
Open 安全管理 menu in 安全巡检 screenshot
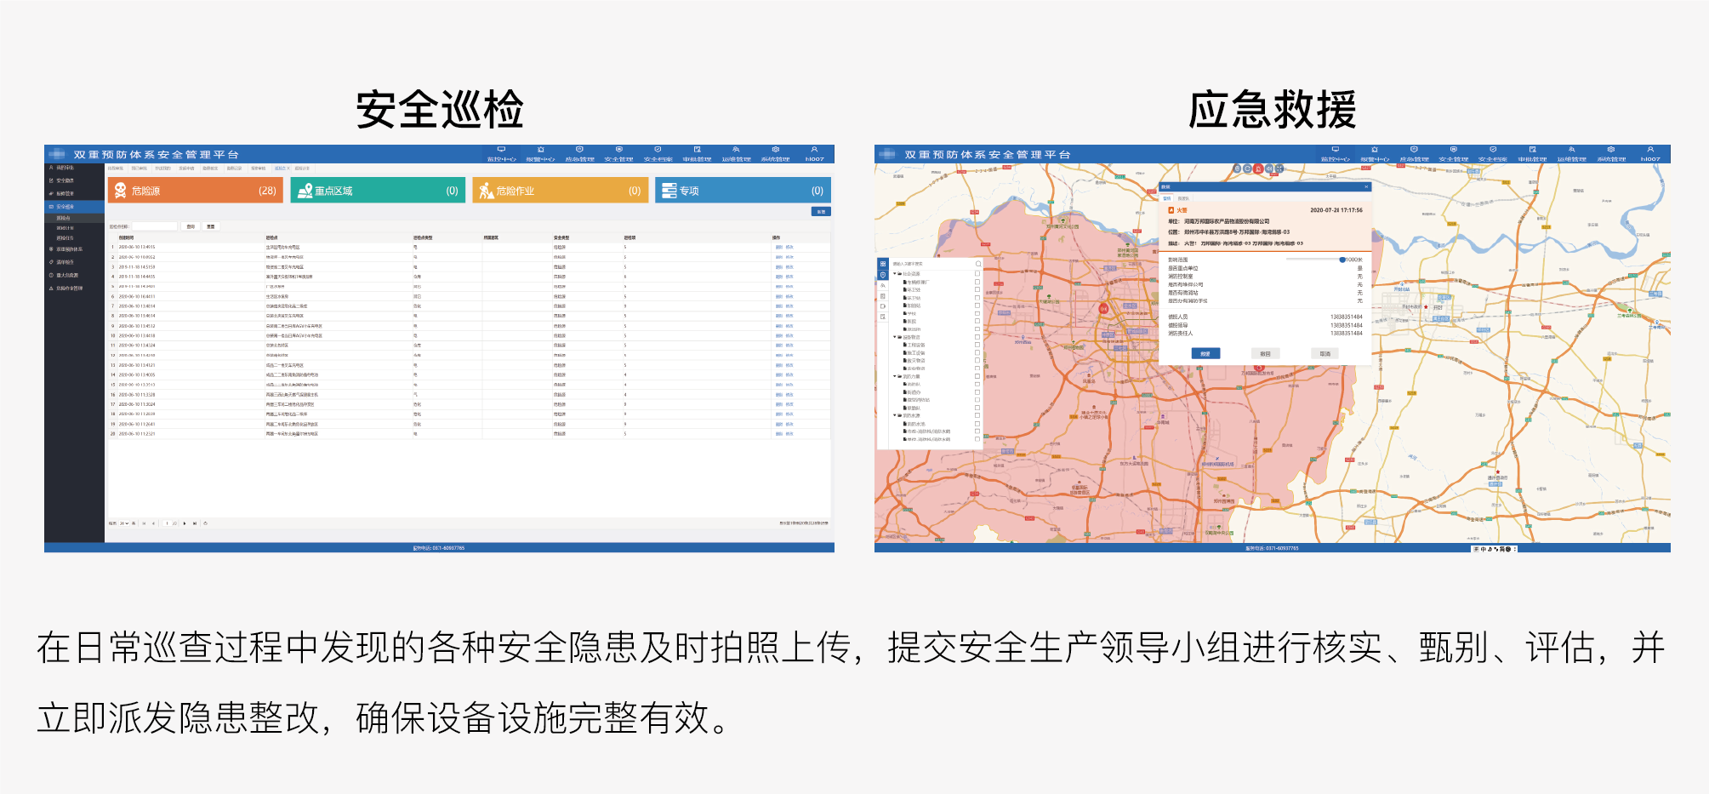(x=618, y=154)
